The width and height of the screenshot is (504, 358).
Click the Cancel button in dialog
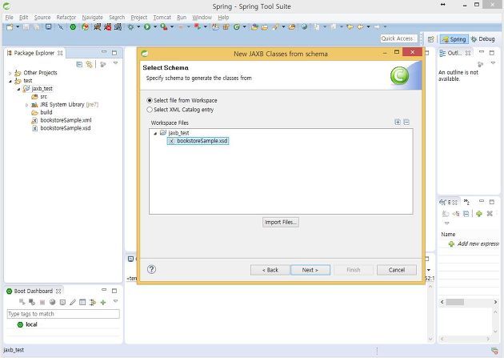(397, 270)
